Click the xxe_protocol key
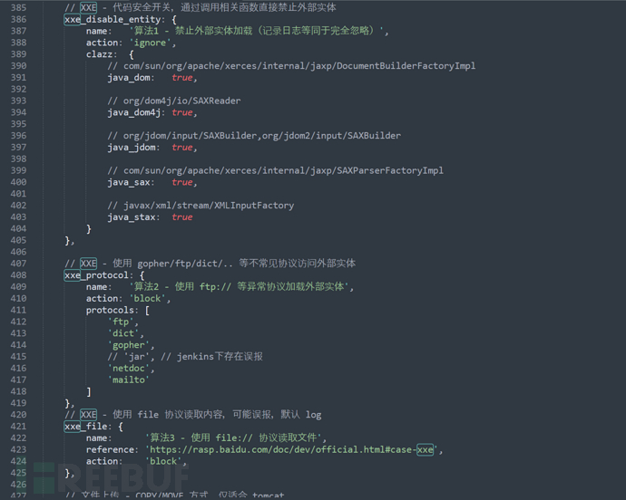 (96, 275)
